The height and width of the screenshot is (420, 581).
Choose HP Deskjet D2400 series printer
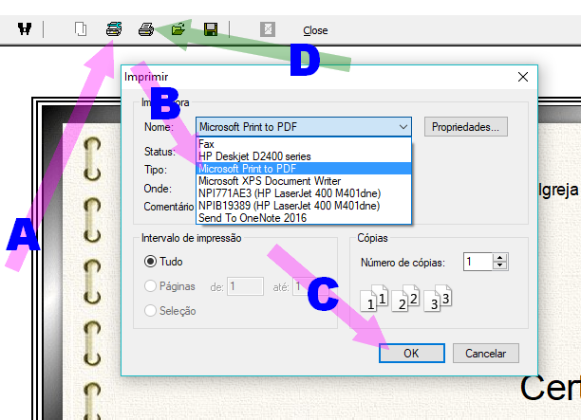coord(304,156)
